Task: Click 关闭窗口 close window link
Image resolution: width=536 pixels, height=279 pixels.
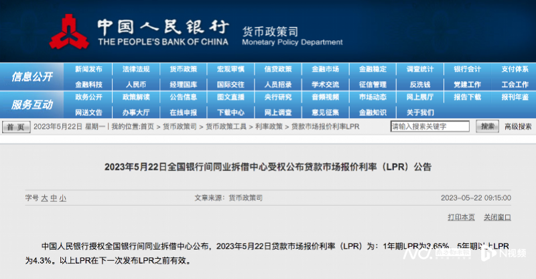Action: click(497, 217)
